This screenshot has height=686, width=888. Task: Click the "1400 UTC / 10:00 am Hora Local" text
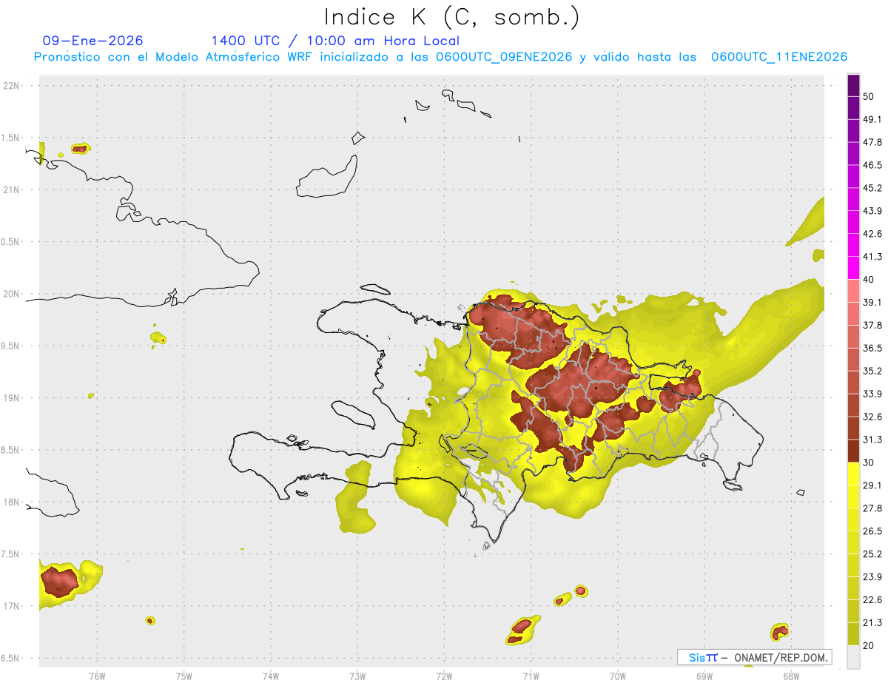[335, 41]
